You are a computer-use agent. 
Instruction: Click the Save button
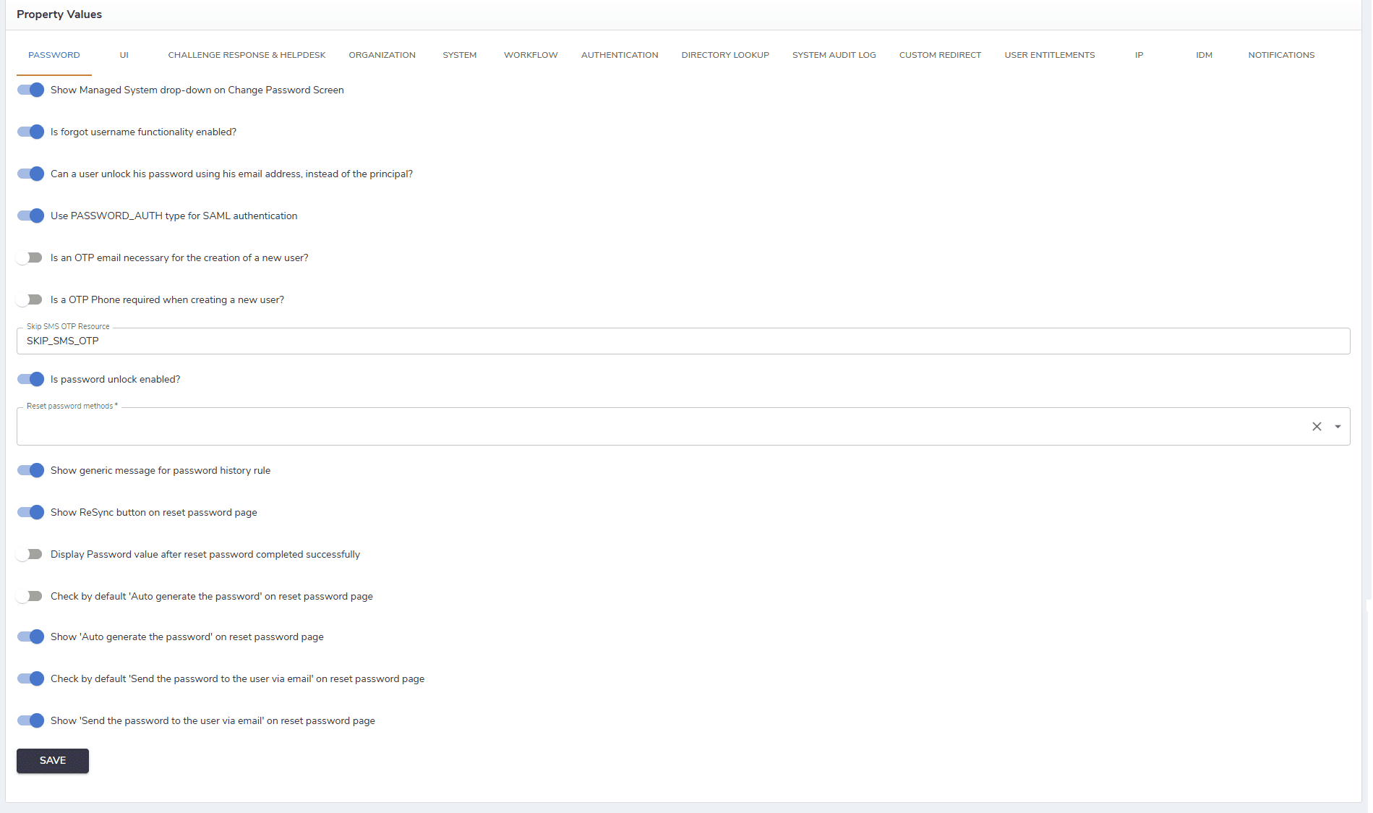(x=53, y=761)
